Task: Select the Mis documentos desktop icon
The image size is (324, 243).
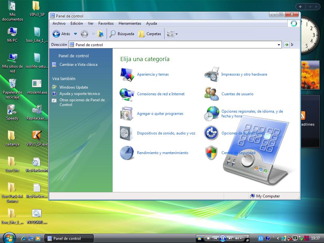Action: 12,11
